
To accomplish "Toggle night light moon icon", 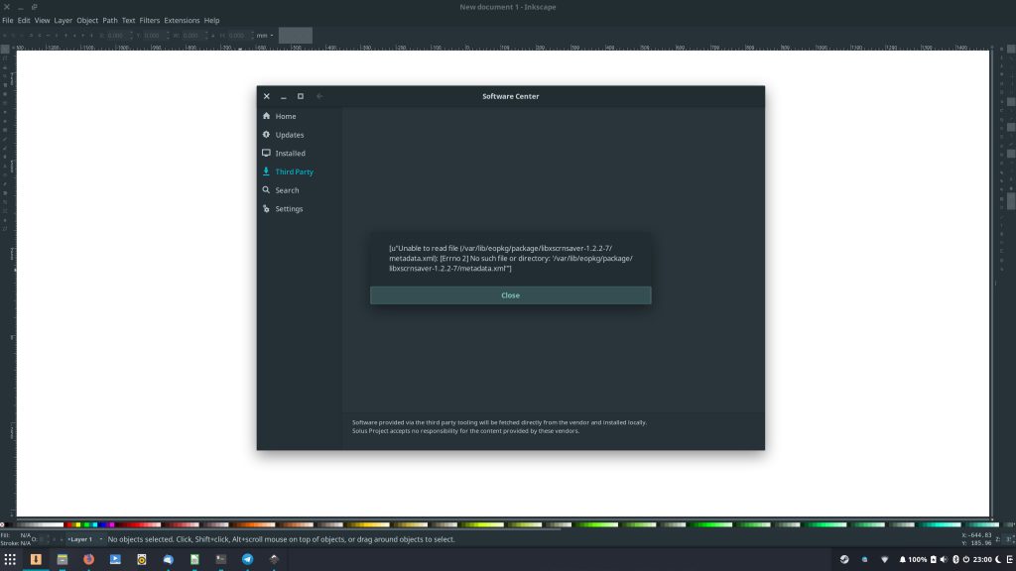I will click(x=998, y=559).
